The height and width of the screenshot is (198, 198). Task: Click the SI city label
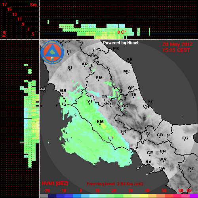coord(70,68)
